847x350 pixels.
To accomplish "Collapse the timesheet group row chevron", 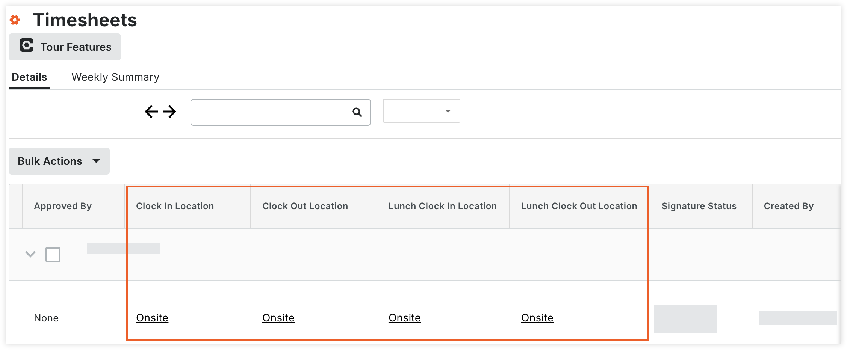I will click(x=30, y=254).
